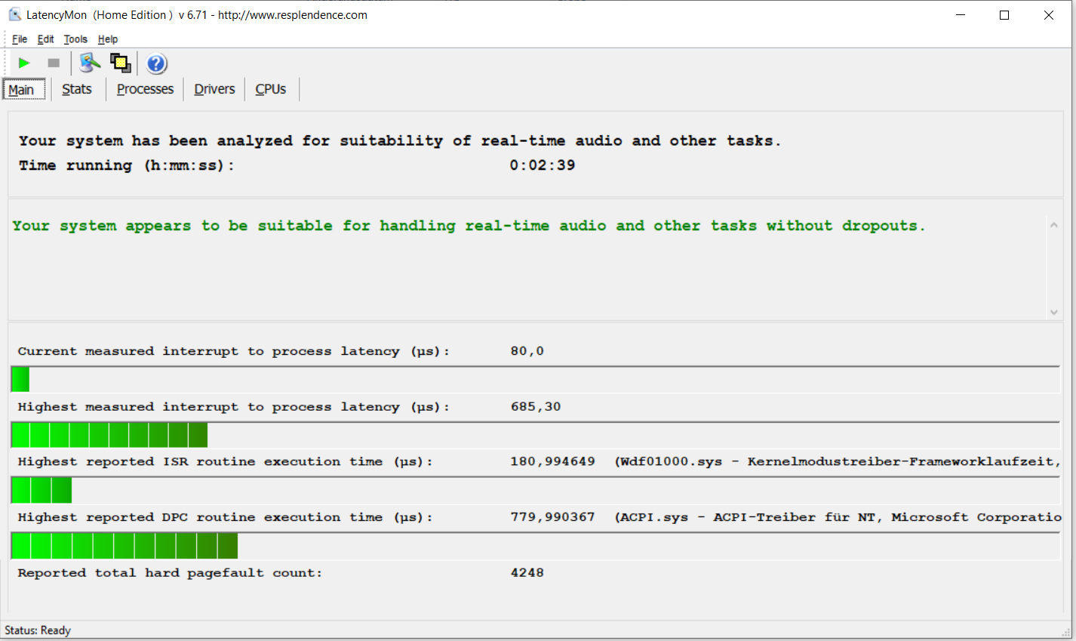
Task: Select the time running value 0:02:39
Action: 543,165
